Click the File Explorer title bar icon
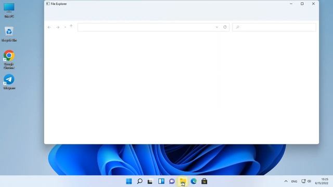Viewport: 333px width, 187px height. pos(48,4)
